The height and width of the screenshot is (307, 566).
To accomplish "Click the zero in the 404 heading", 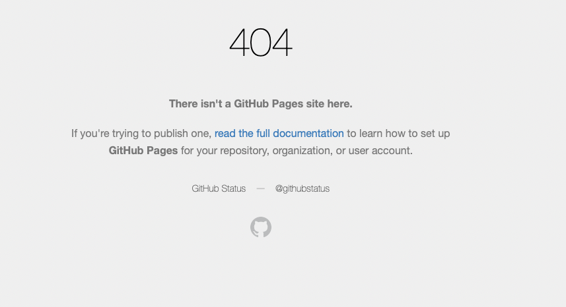I will pyautogui.click(x=260, y=42).
